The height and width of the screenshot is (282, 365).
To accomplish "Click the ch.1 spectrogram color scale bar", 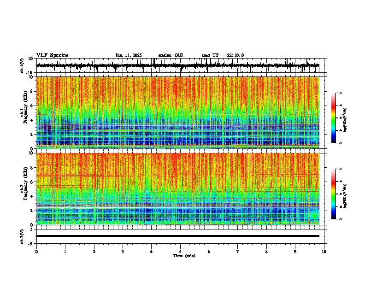I will pos(334,118).
